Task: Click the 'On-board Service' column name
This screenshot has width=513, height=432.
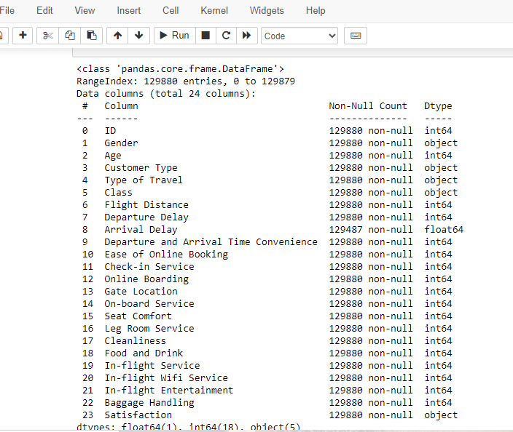Action: (149, 304)
